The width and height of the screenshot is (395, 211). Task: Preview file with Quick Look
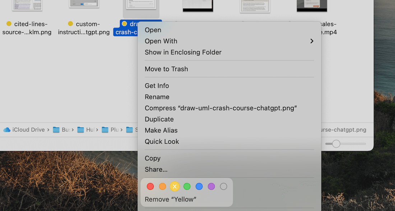[x=162, y=142]
